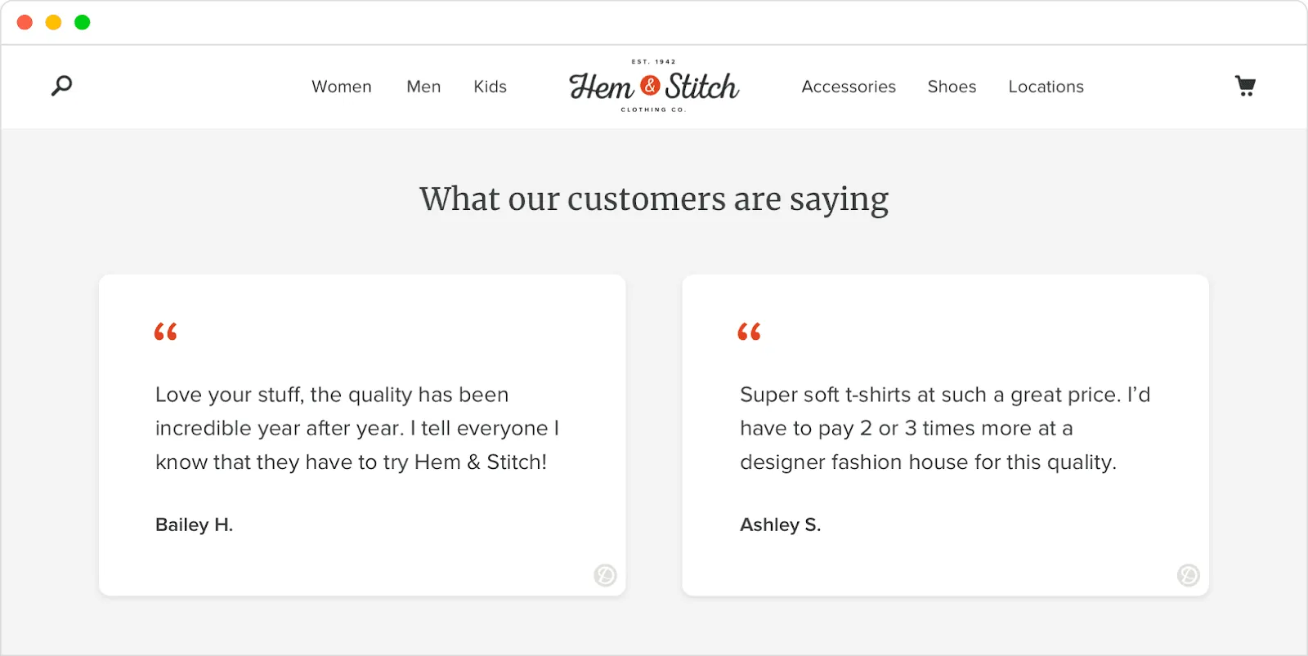Open the Accessories navigation menu
Image resolution: width=1308 pixels, height=656 pixels.
pos(848,87)
